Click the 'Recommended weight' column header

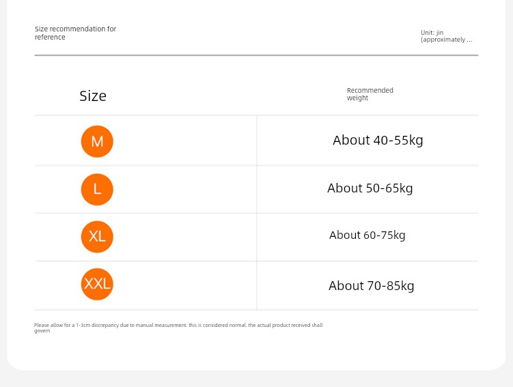(370, 94)
